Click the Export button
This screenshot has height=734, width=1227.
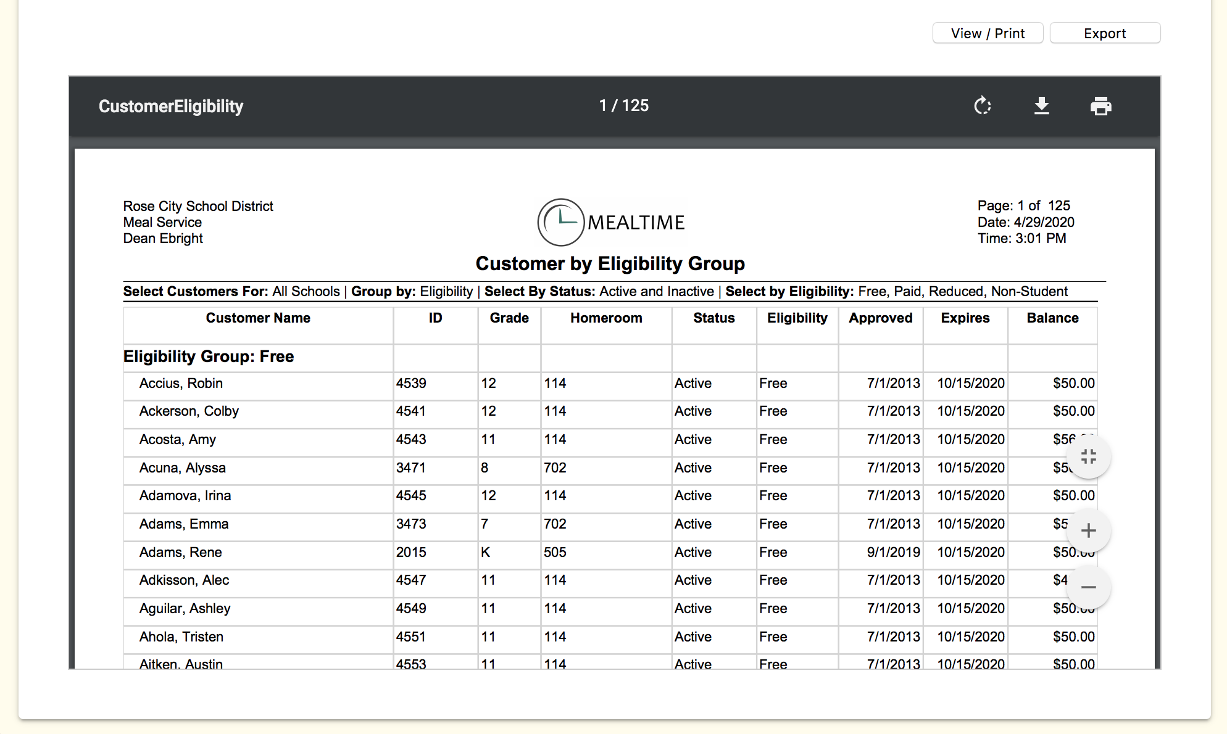[x=1104, y=33]
